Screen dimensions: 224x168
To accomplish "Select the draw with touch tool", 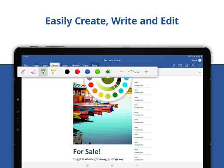I will coord(23,72).
